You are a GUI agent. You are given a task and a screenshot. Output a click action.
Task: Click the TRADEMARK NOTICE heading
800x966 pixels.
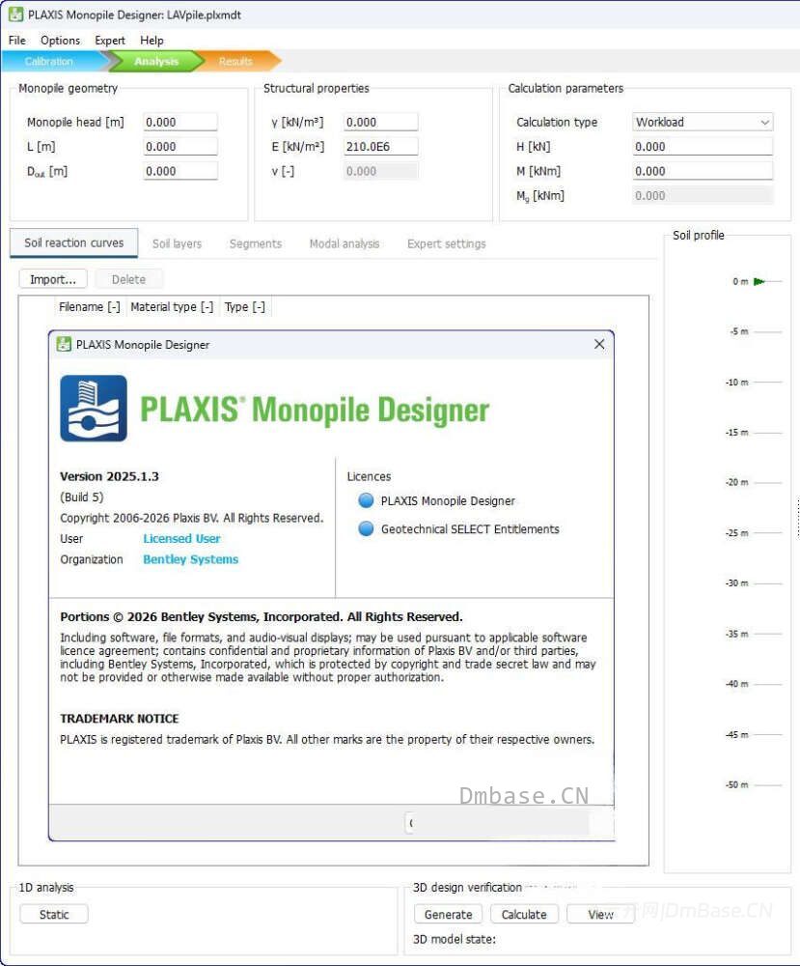120,719
